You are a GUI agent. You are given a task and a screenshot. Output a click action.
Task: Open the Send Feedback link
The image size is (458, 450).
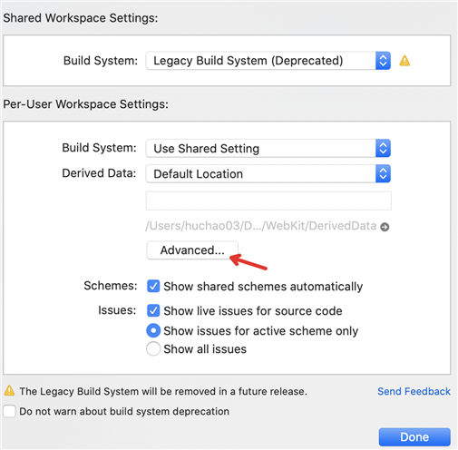(414, 391)
